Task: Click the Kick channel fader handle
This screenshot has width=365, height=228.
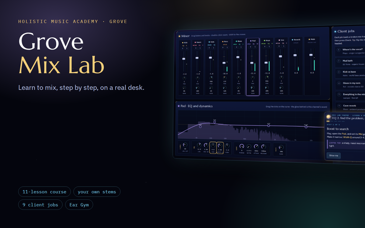Action: click(x=184, y=59)
